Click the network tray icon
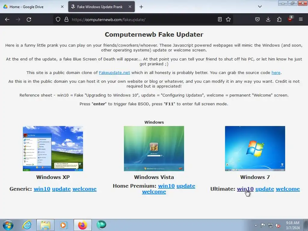This screenshot has width=308, height=231. pos(270,225)
